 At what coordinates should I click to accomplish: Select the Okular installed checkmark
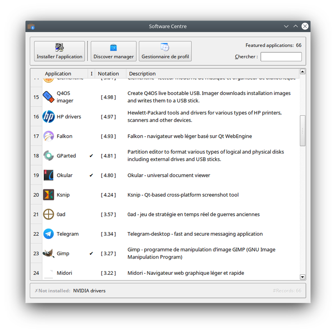pos(91,175)
